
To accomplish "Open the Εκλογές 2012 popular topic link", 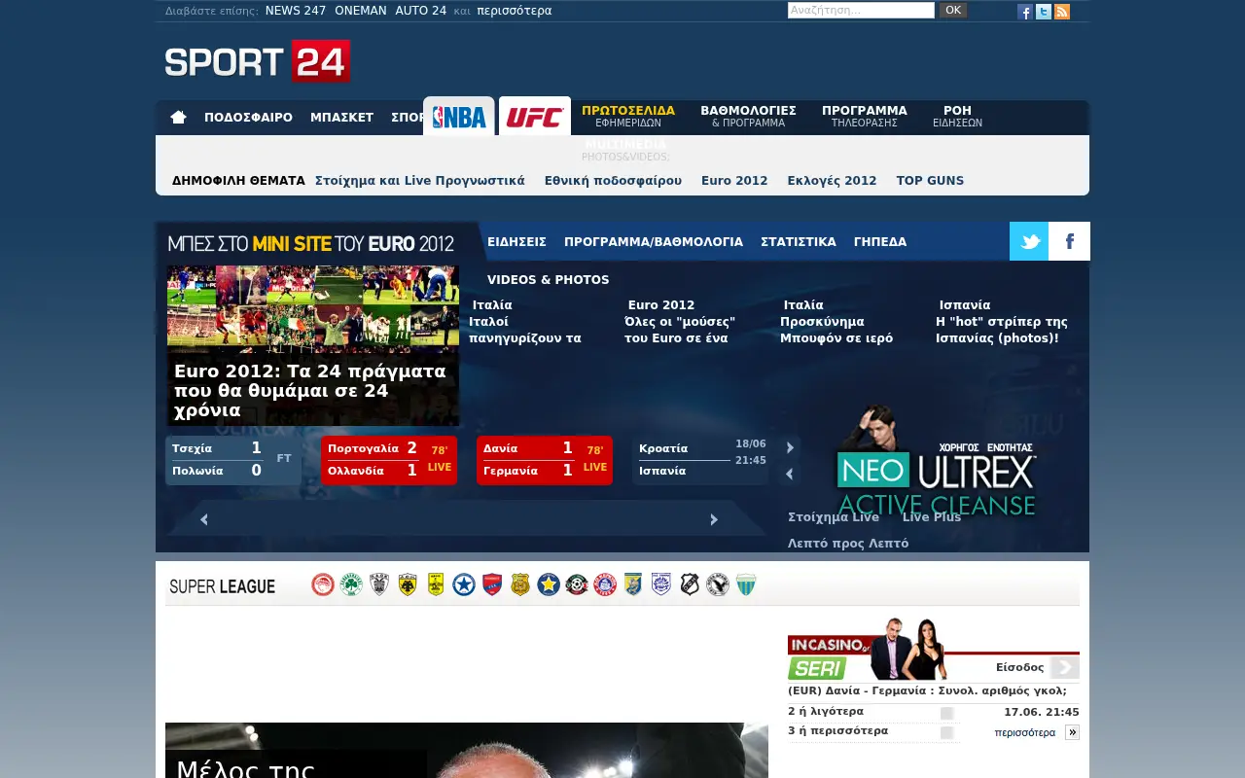I will point(832,181).
